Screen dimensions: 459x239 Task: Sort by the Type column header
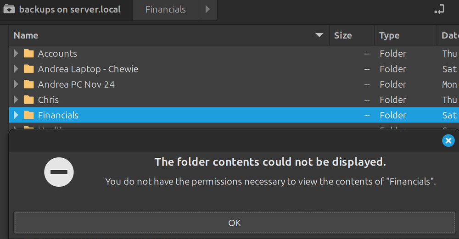click(406, 35)
